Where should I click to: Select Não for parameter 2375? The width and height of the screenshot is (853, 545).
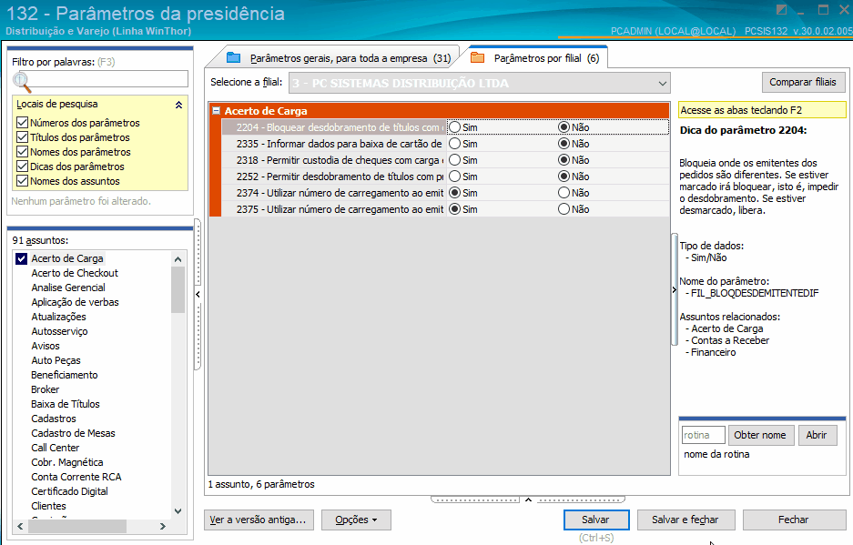point(564,209)
